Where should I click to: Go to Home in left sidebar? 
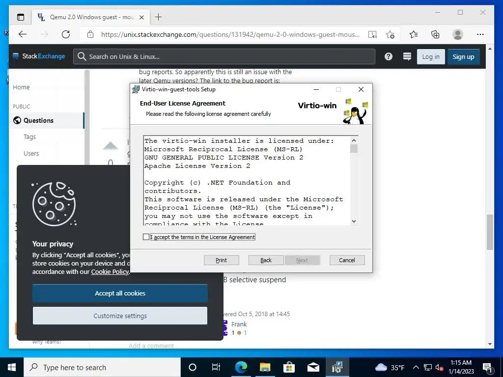pyautogui.click(x=21, y=87)
